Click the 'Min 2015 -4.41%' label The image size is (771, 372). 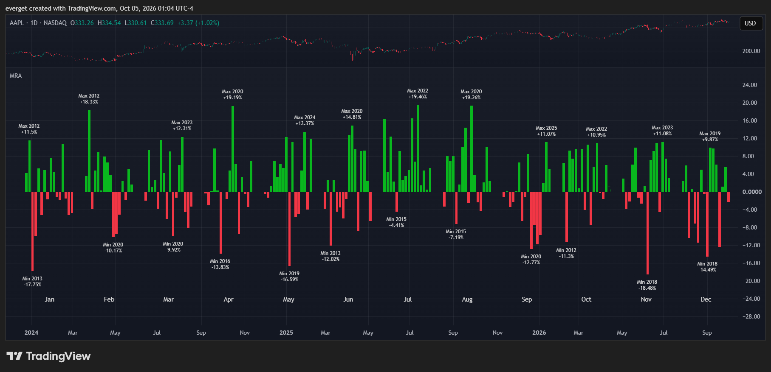[396, 222]
